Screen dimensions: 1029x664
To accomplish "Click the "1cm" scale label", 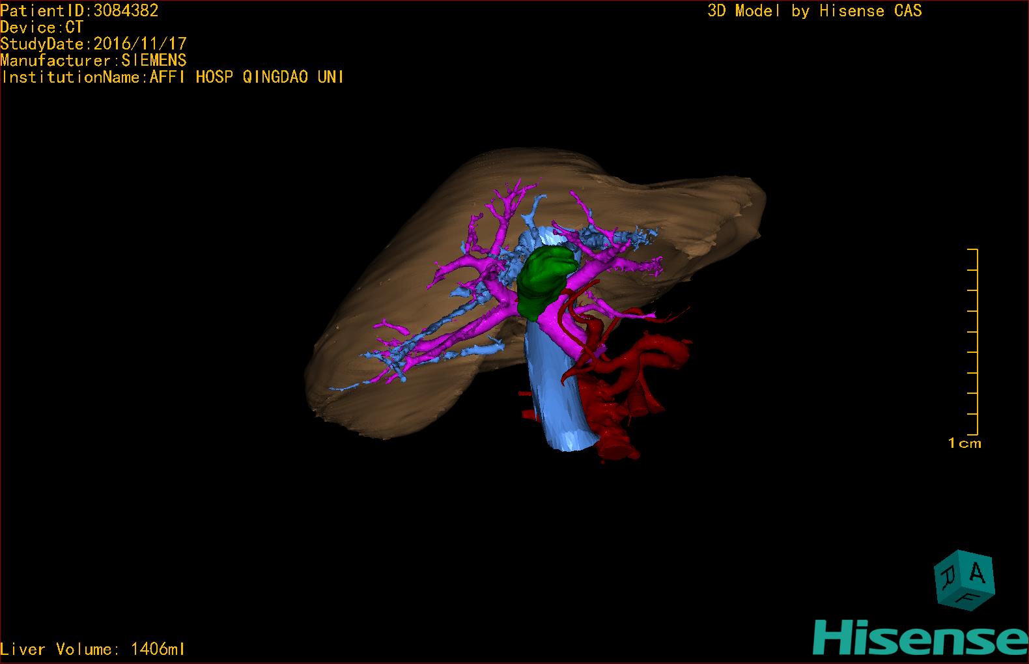I will tap(965, 443).
